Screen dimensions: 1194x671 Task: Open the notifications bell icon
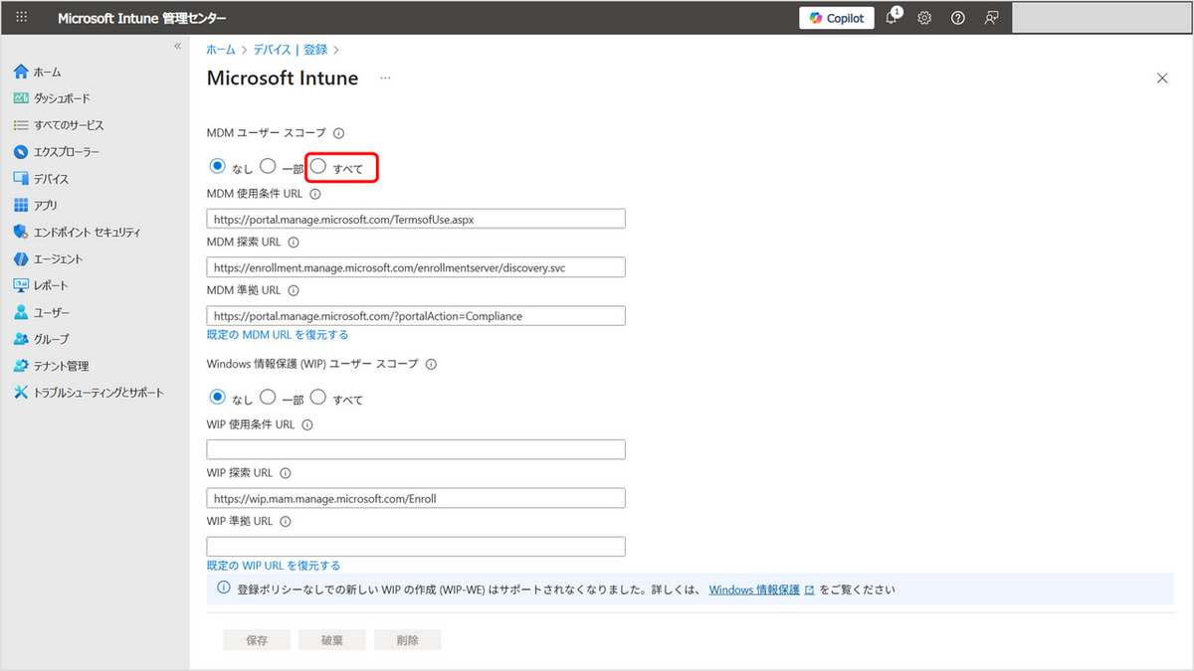point(892,18)
